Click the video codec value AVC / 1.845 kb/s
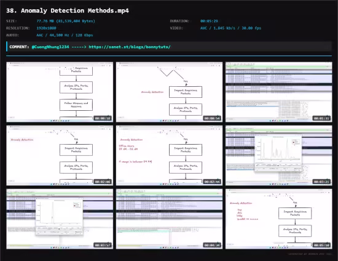This screenshot has width=338, height=261. click(230, 28)
